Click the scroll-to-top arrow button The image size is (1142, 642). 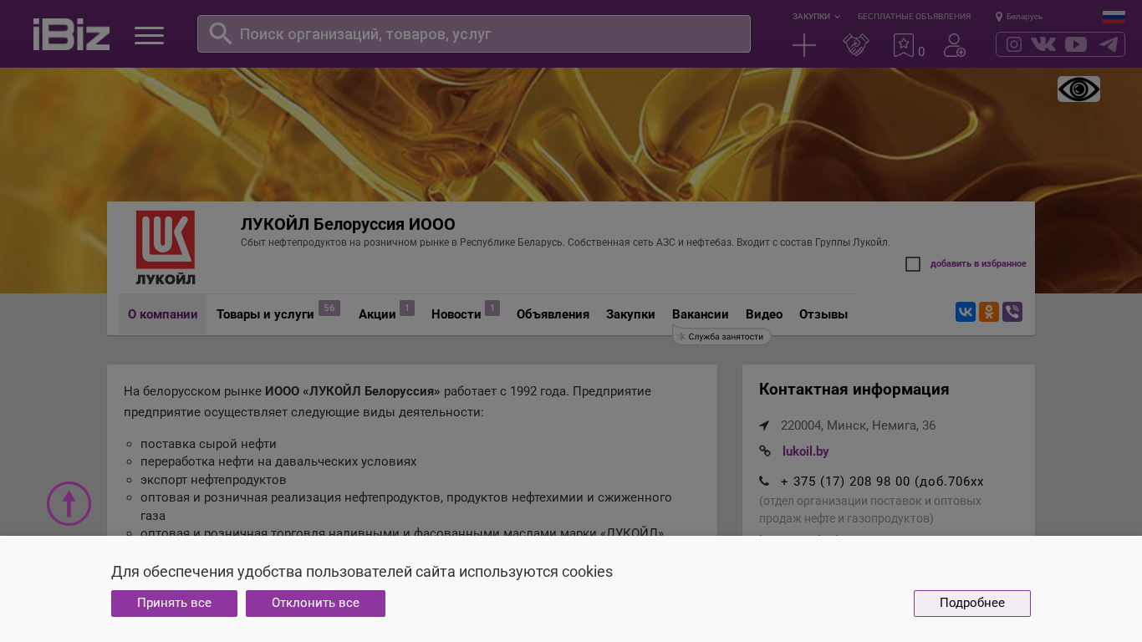point(69,503)
